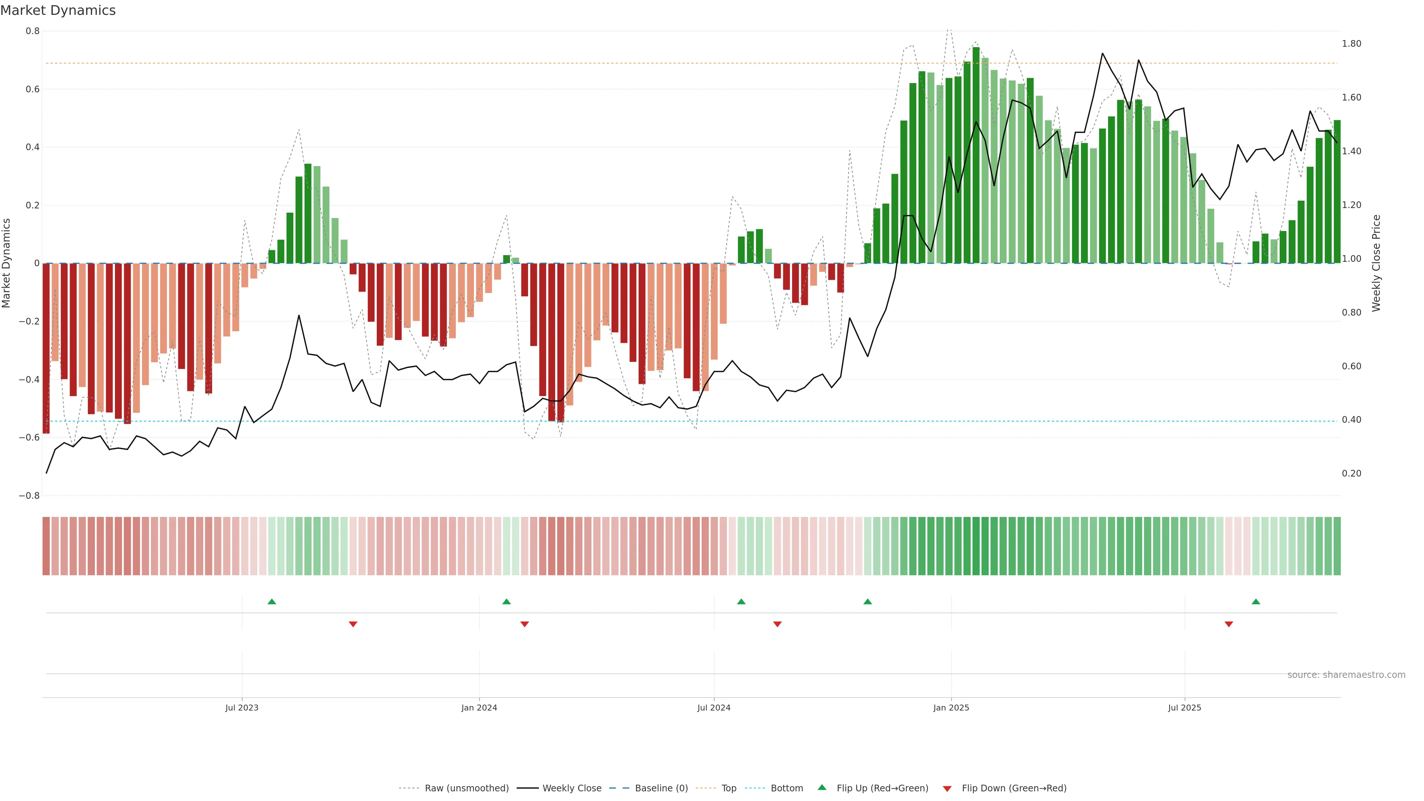Click the Market Dynamics chart title
This screenshot has height=801, width=1424.
58,10
